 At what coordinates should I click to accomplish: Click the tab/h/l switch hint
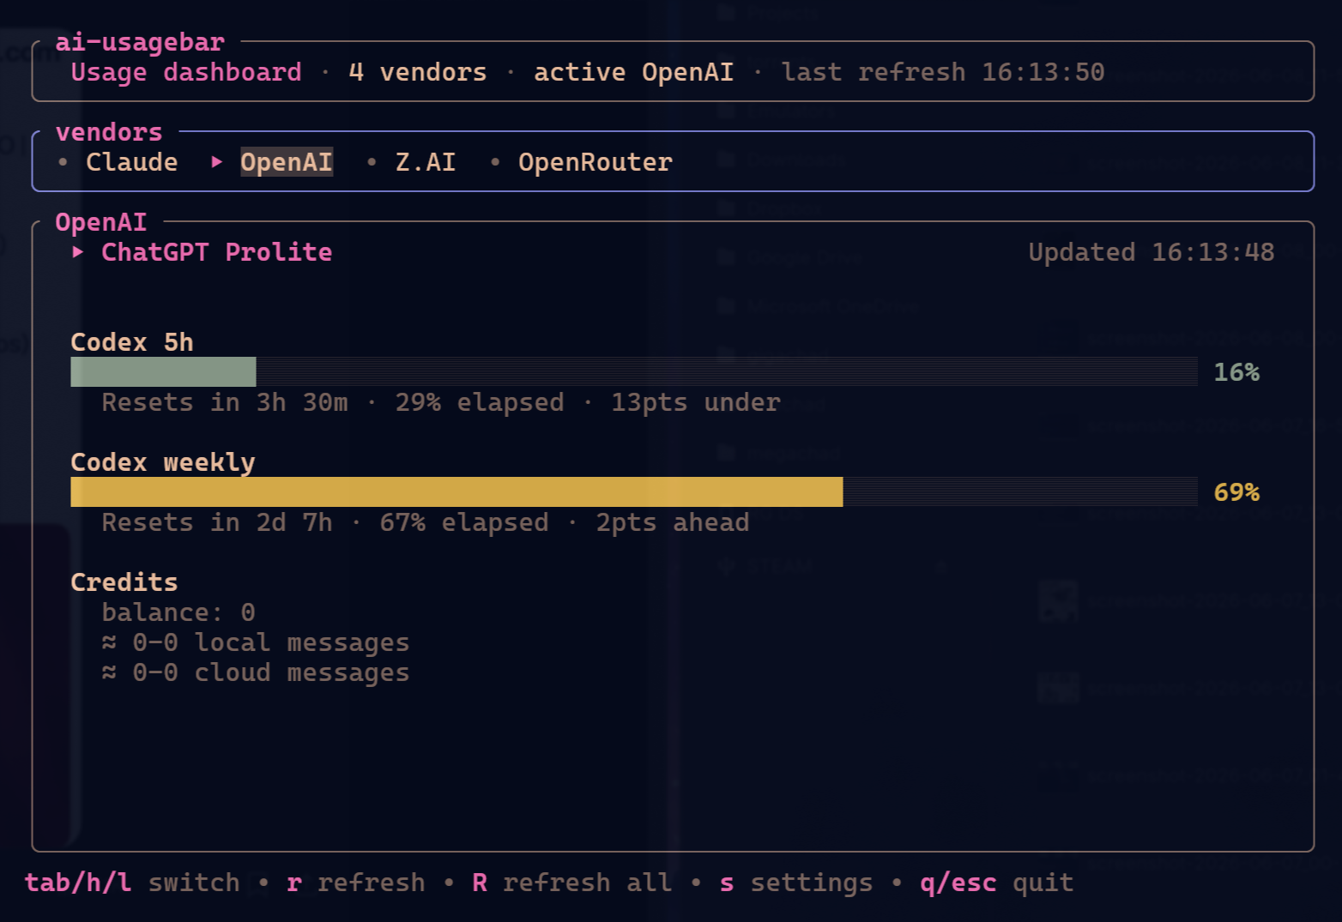[x=132, y=883]
